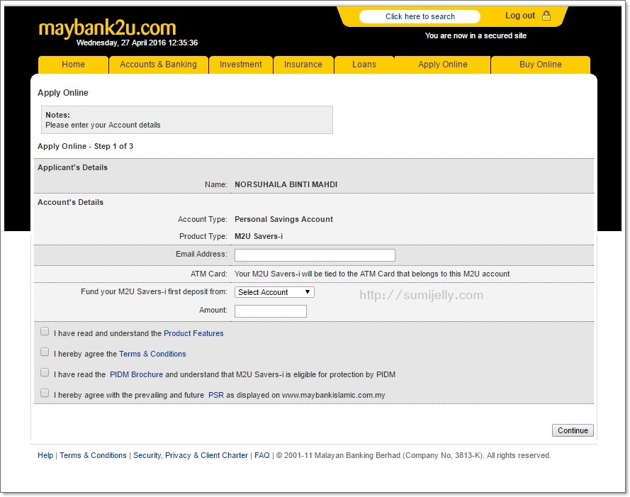Screen dimensions: 630x497
Task: Click the Continue button
Action: click(x=573, y=430)
